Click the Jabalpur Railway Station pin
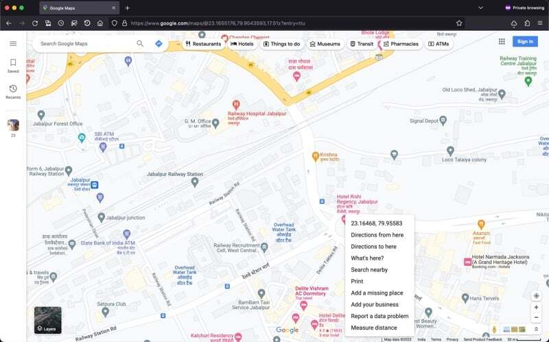 pos(195,182)
